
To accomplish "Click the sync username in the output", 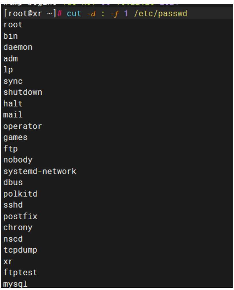I will click(x=13, y=81).
